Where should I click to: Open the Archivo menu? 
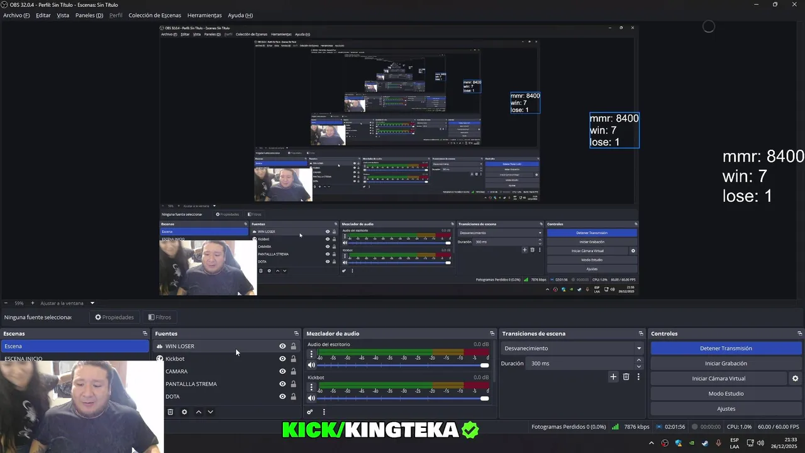tap(16, 15)
